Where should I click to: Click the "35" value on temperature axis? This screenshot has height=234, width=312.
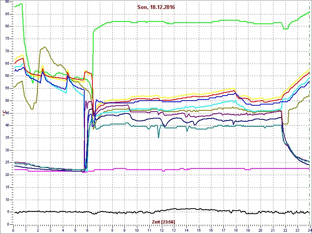pyautogui.click(x=7, y=138)
